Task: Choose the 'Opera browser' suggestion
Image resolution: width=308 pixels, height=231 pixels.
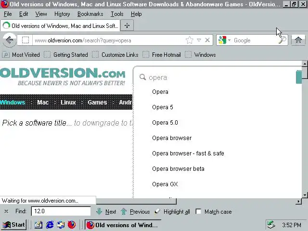Action: [x=172, y=138]
